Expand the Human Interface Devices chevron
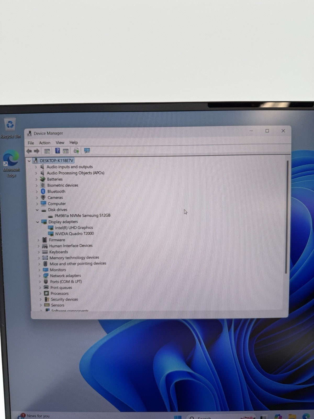Viewport: 314px width, 419px height. [x=38, y=246]
